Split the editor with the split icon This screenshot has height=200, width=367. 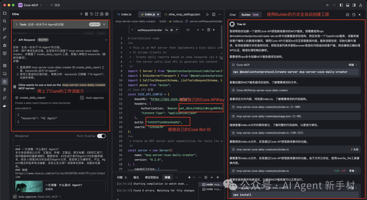214,14
